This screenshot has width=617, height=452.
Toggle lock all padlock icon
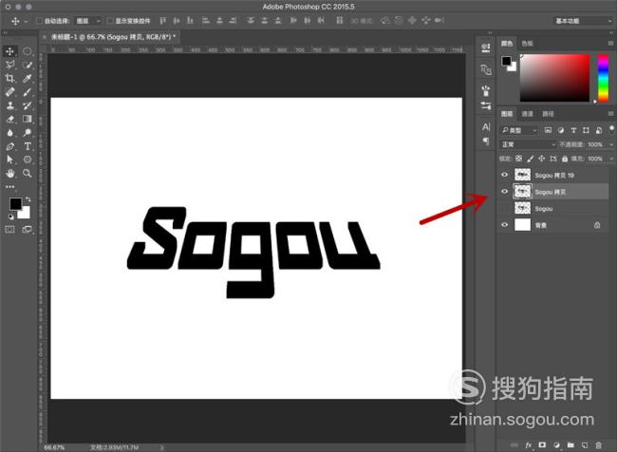pyautogui.click(x=565, y=159)
